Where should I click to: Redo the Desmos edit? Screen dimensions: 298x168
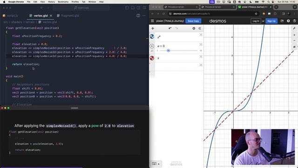tap(176, 28)
